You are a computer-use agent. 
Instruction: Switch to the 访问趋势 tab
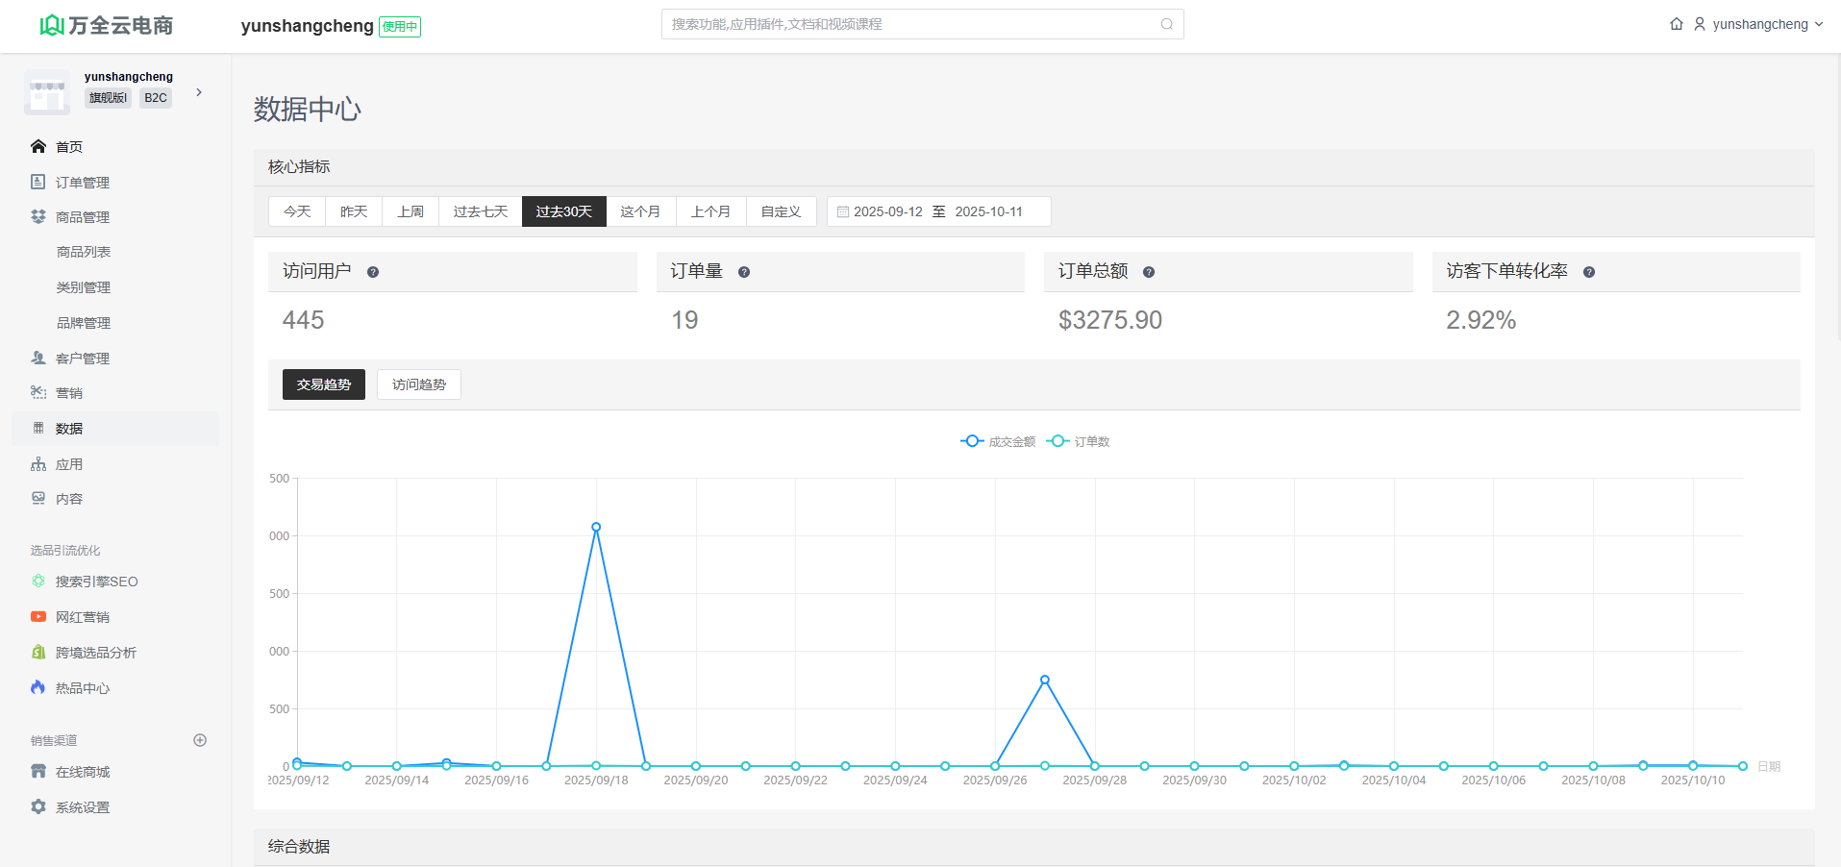point(418,384)
